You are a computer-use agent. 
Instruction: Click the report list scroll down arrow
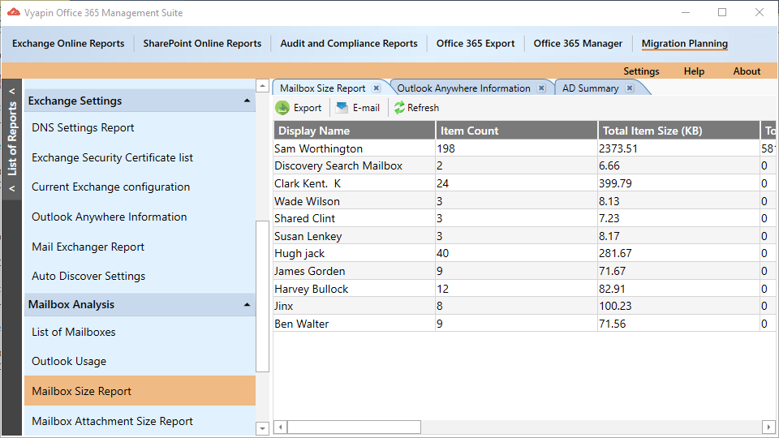(262, 428)
